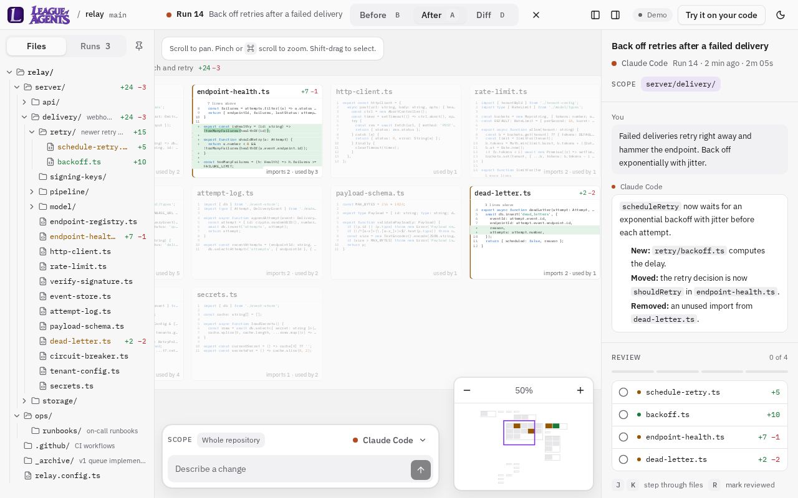Image resolution: width=798 pixels, height=498 pixels.
Task: Switch to dark mode with moon icon
Action: tap(781, 15)
